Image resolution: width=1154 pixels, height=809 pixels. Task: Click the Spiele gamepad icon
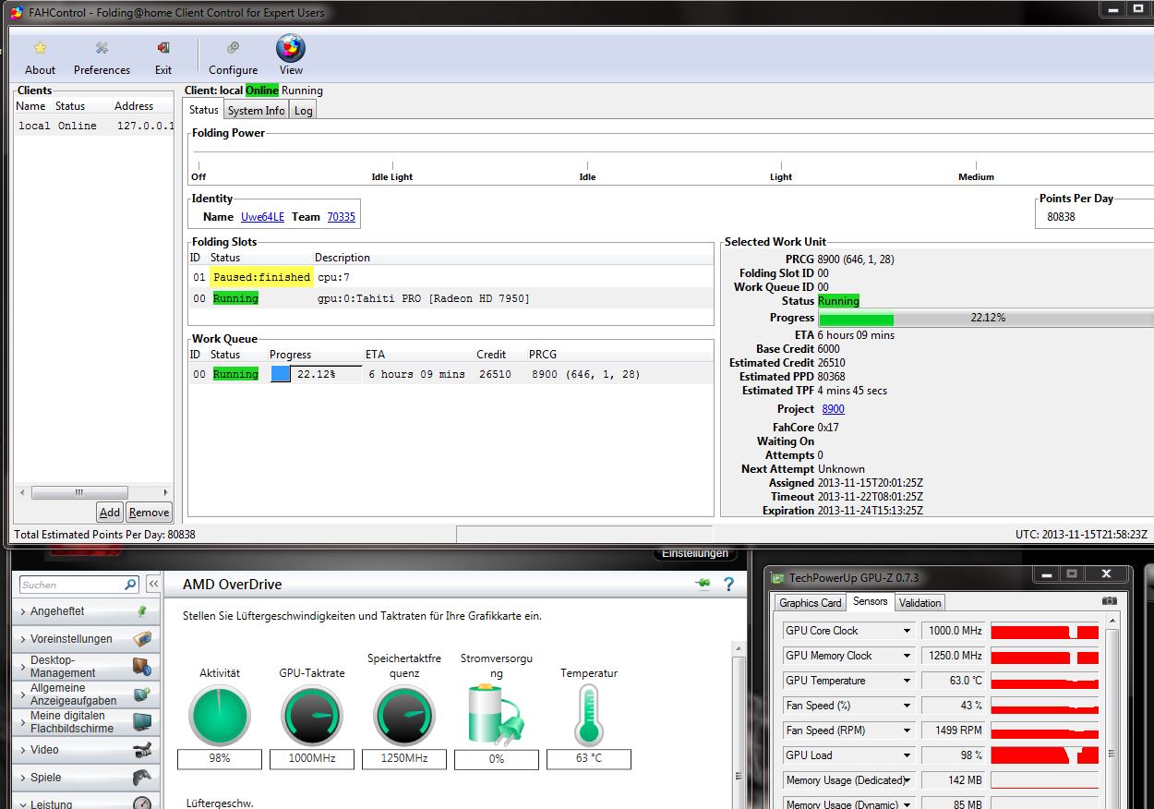click(141, 778)
